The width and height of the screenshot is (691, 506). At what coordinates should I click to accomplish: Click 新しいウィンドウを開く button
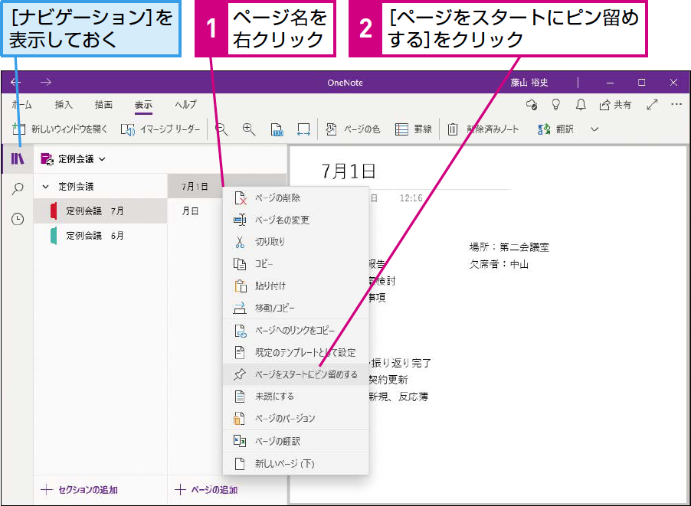pos(60,129)
